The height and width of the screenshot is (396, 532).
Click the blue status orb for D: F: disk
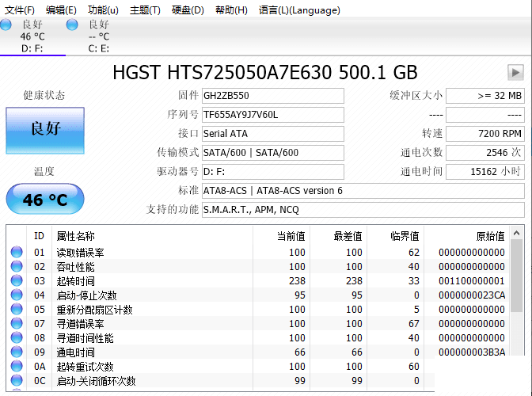pos(6,25)
